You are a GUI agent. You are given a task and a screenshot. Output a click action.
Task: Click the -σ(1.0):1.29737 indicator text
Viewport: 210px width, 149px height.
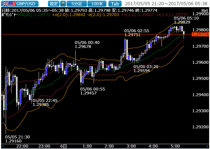[172, 15]
